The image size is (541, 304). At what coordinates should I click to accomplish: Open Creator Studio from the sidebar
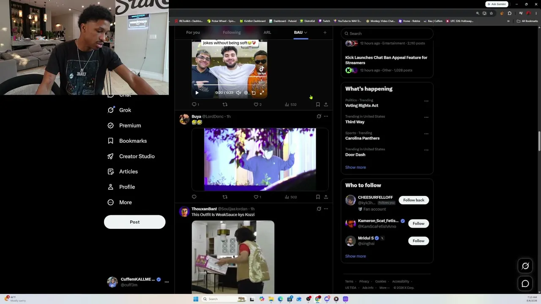pos(131,156)
